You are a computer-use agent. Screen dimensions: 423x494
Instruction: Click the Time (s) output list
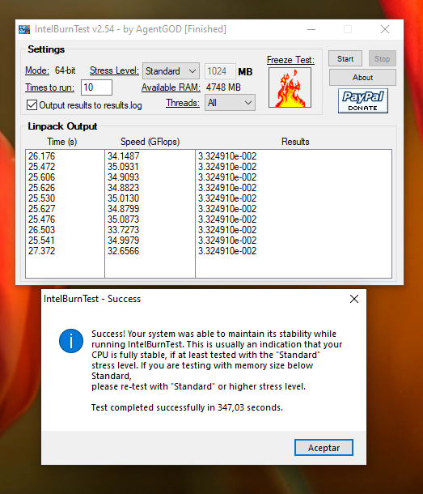coord(65,214)
